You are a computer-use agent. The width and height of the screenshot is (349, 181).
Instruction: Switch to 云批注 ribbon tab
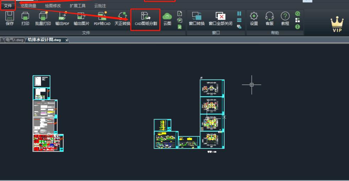100,6
